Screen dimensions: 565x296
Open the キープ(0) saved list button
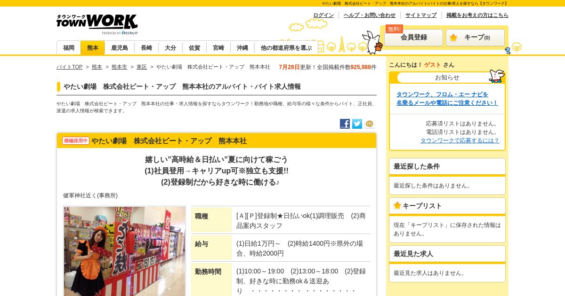(x=475, y=38)
